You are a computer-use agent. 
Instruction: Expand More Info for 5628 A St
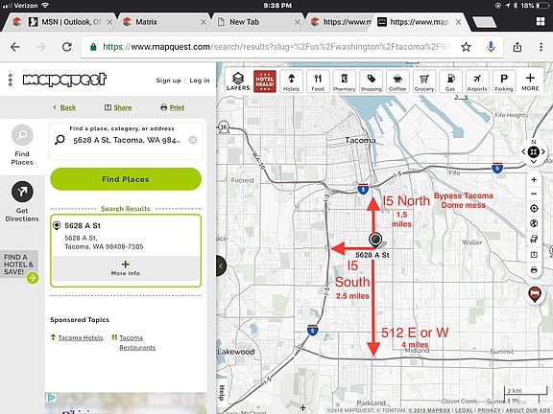tap(126, 268)
